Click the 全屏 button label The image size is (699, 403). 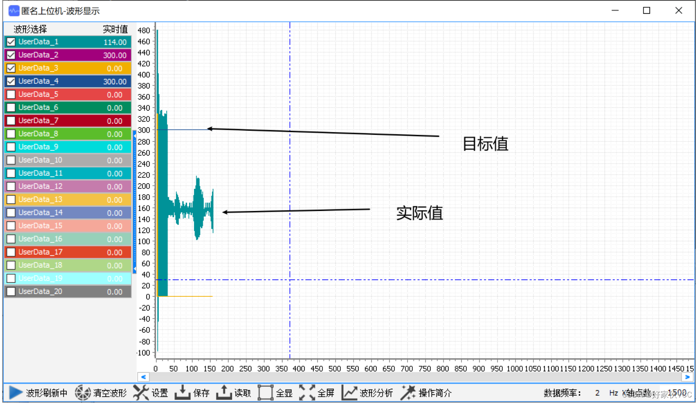[x=326, y=393]
